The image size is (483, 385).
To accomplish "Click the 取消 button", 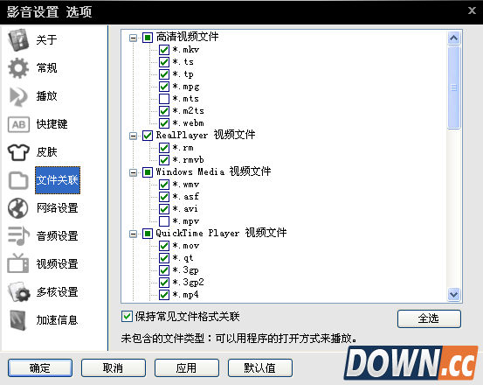I will pyautogui.click(x=114, y=367).
